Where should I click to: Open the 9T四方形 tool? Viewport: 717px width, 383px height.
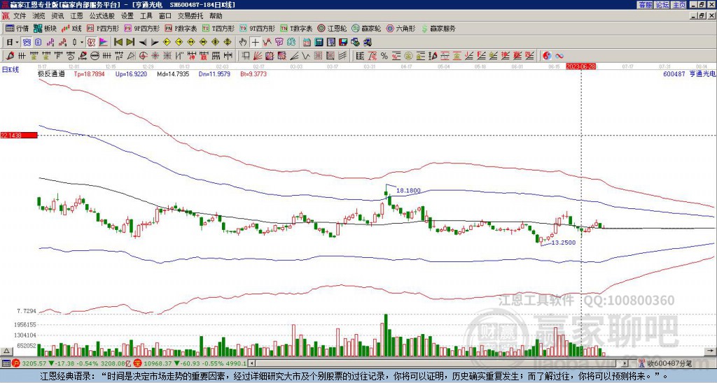click(258, 28)
